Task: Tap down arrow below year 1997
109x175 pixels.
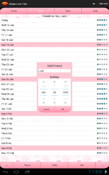Action: point(65,103)
